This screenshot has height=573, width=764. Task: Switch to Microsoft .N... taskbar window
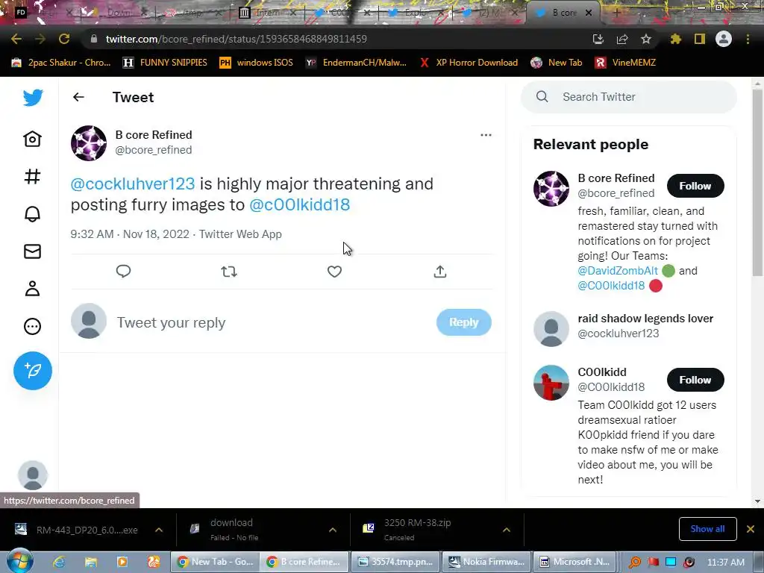pyautogui.click(x=575, y=561)
